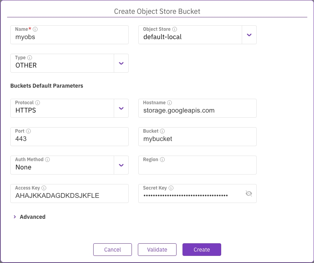The width and height of the screenshot is (314, 263).
Task: Expand the Advanced section
Action: tap(29, 217)
